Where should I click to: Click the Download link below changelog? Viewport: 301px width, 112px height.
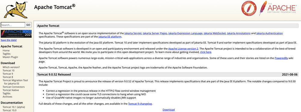169,110
